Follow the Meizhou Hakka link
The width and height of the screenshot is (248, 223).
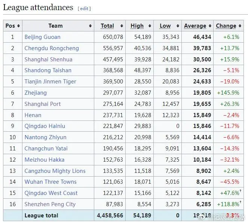tap(45, 160)
